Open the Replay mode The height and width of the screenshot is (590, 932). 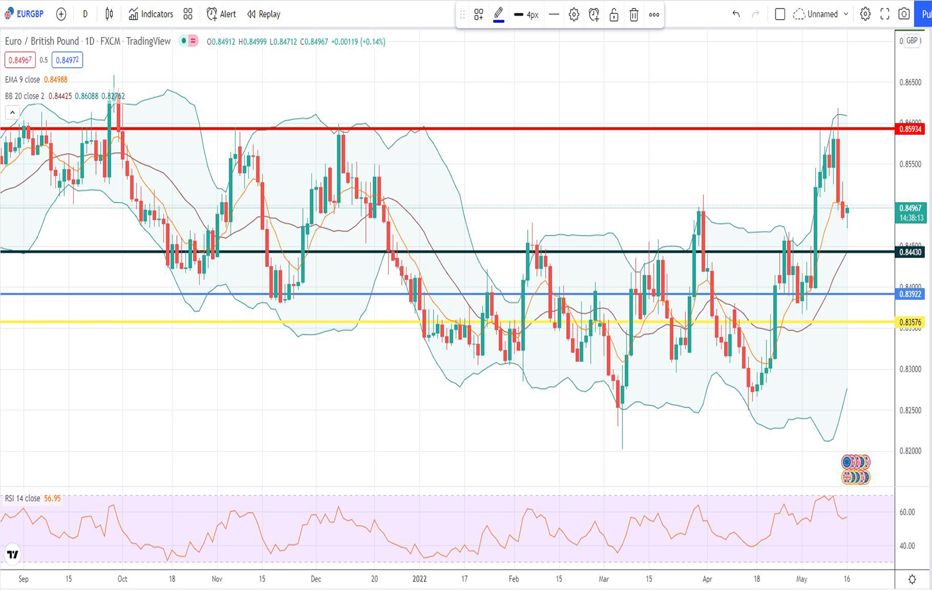[264, 14]
